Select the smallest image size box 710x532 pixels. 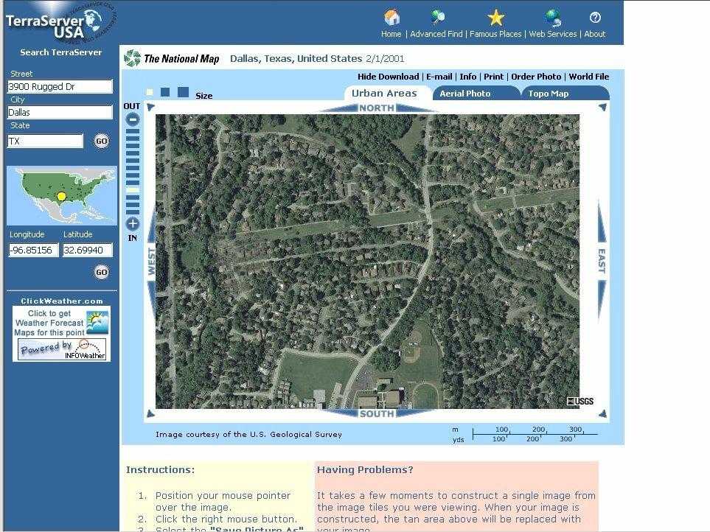(x=150, y=93)
